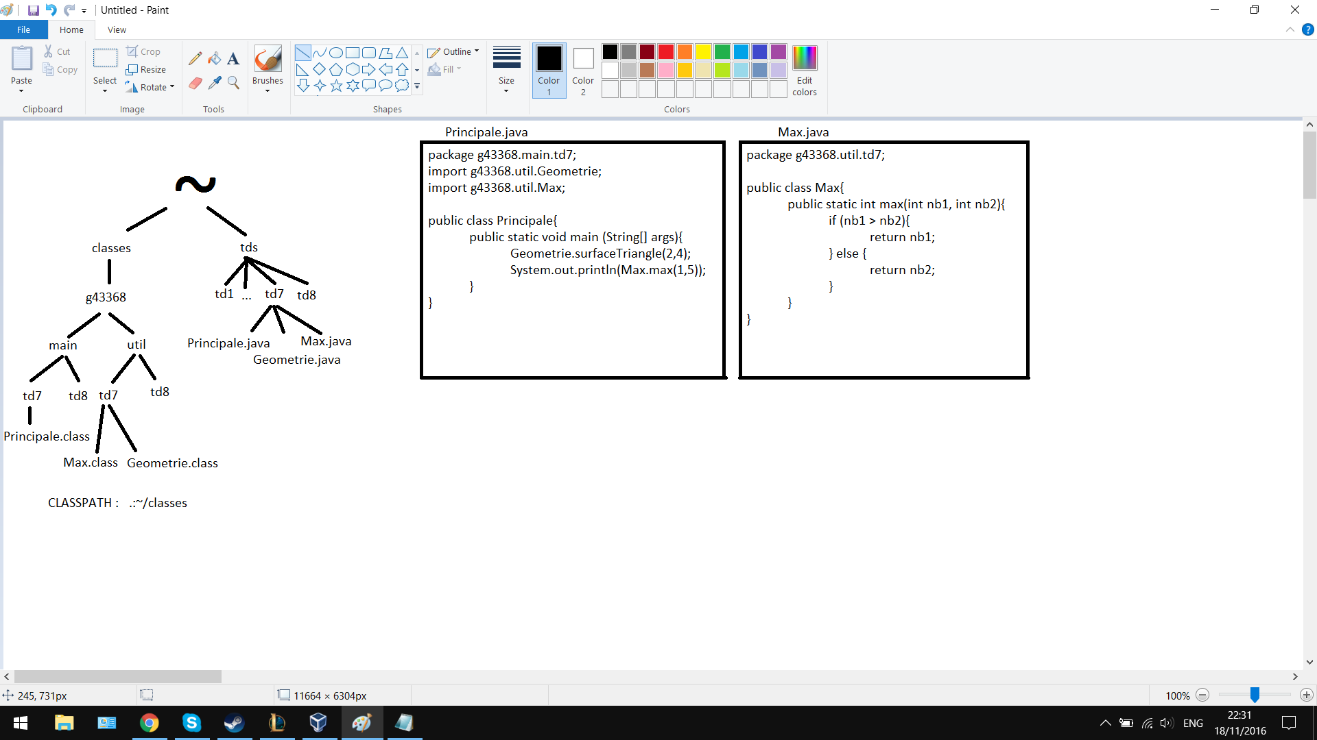Click the Zoom in plus button
Viewport: 1317px width, 740px height.
pos(1307,695)
